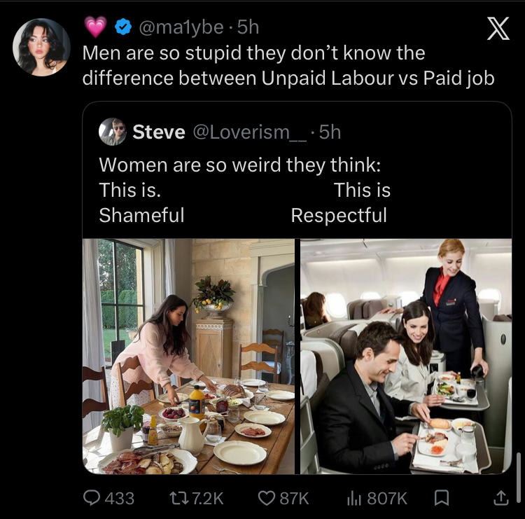Screen dimensions: 525x519
Task: Click the blue verified checkmark badge
Action: pos(124,27)
